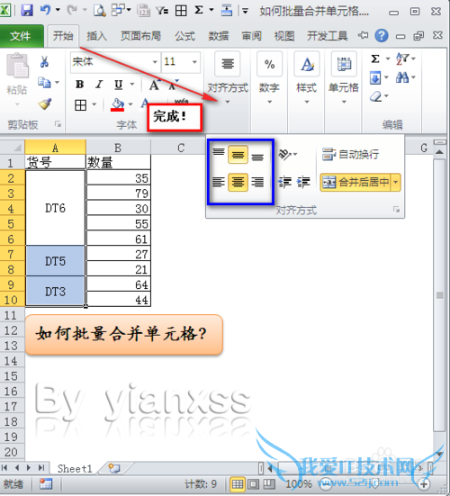Open the 文件 tab

[x=21, y=36]
